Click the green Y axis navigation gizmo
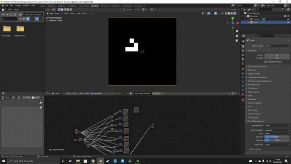The image size is (291, 164). pyautogui.click(x=232, y=18)
